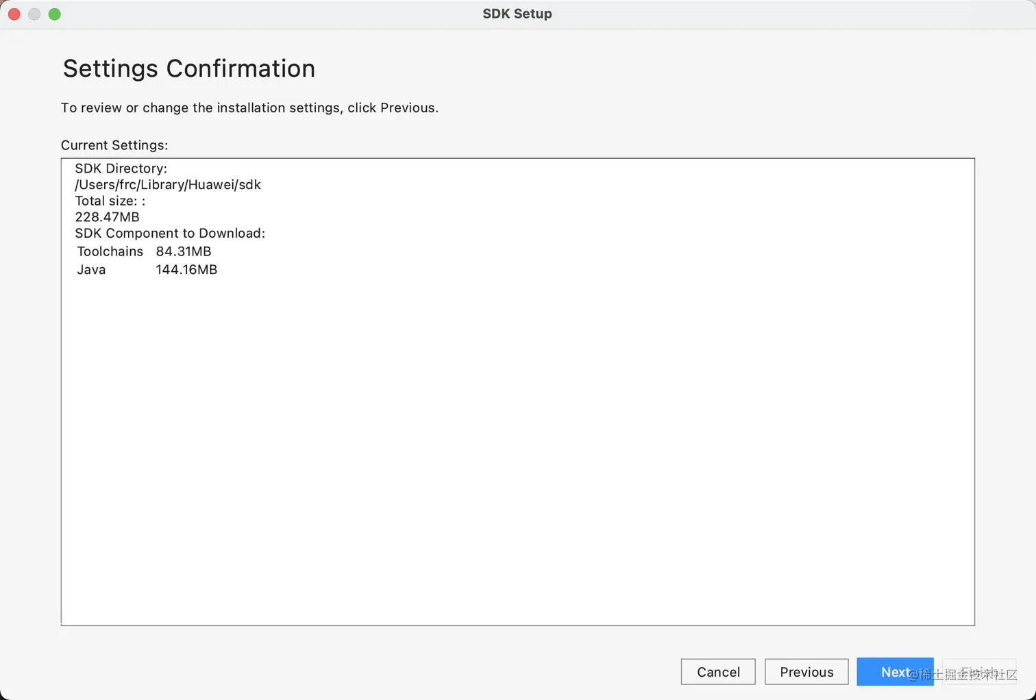This screenshot has height=700, width=1036.
Task: Minimize the SDK Setup window
Action: (x=34, y=14)
